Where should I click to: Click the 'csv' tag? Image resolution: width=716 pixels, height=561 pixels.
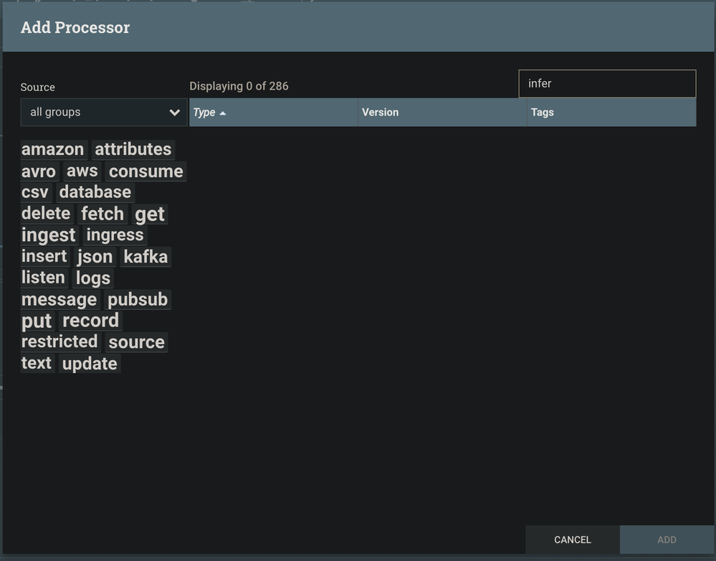tap(35, 192)
